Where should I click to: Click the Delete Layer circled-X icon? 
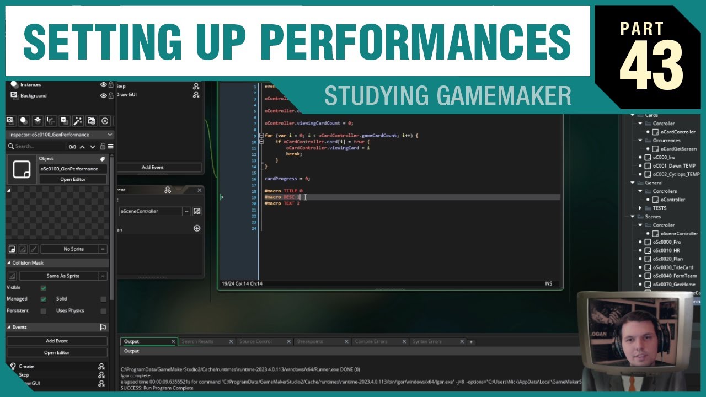(x=105, y=121)
